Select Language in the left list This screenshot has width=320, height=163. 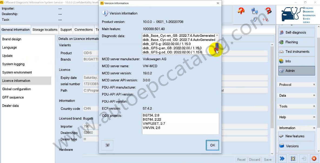pyautogui.click(x=9, y=47)
